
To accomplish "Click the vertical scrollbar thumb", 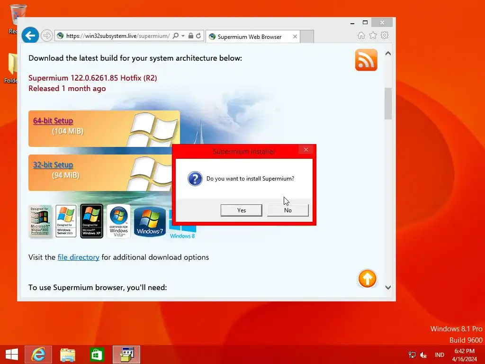I will coord(388,103).
